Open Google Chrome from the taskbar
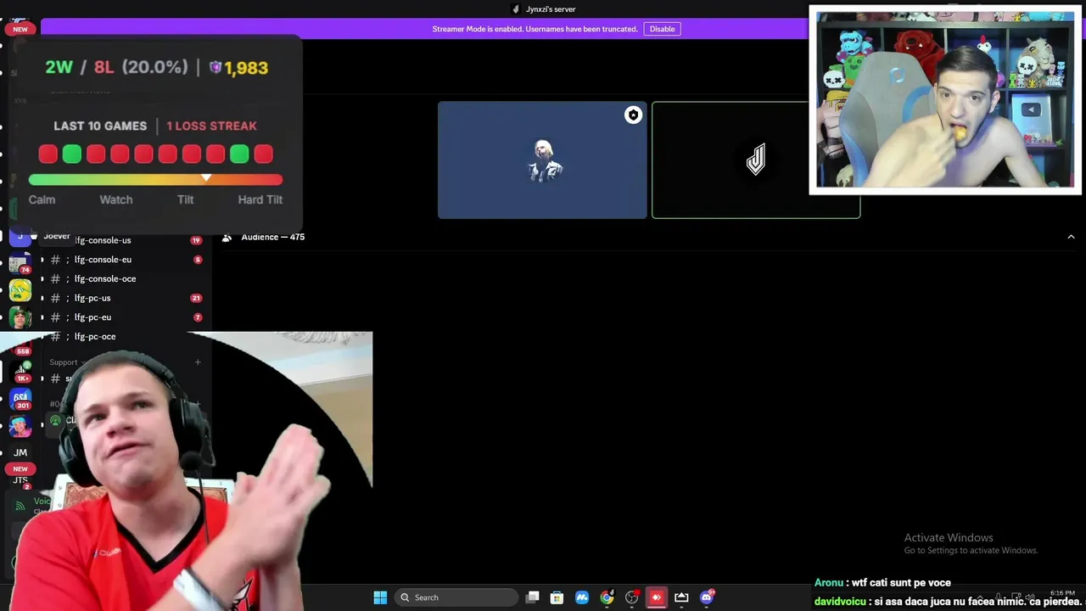The width and height of the screenshot is (1086, 611). tap(607, 597)
